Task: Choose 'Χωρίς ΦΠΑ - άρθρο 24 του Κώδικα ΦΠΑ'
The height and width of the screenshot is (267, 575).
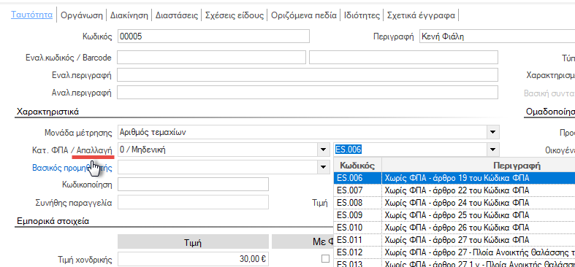Action: pos(457,203)
